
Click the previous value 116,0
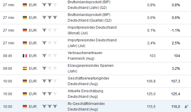click(176, 107)
